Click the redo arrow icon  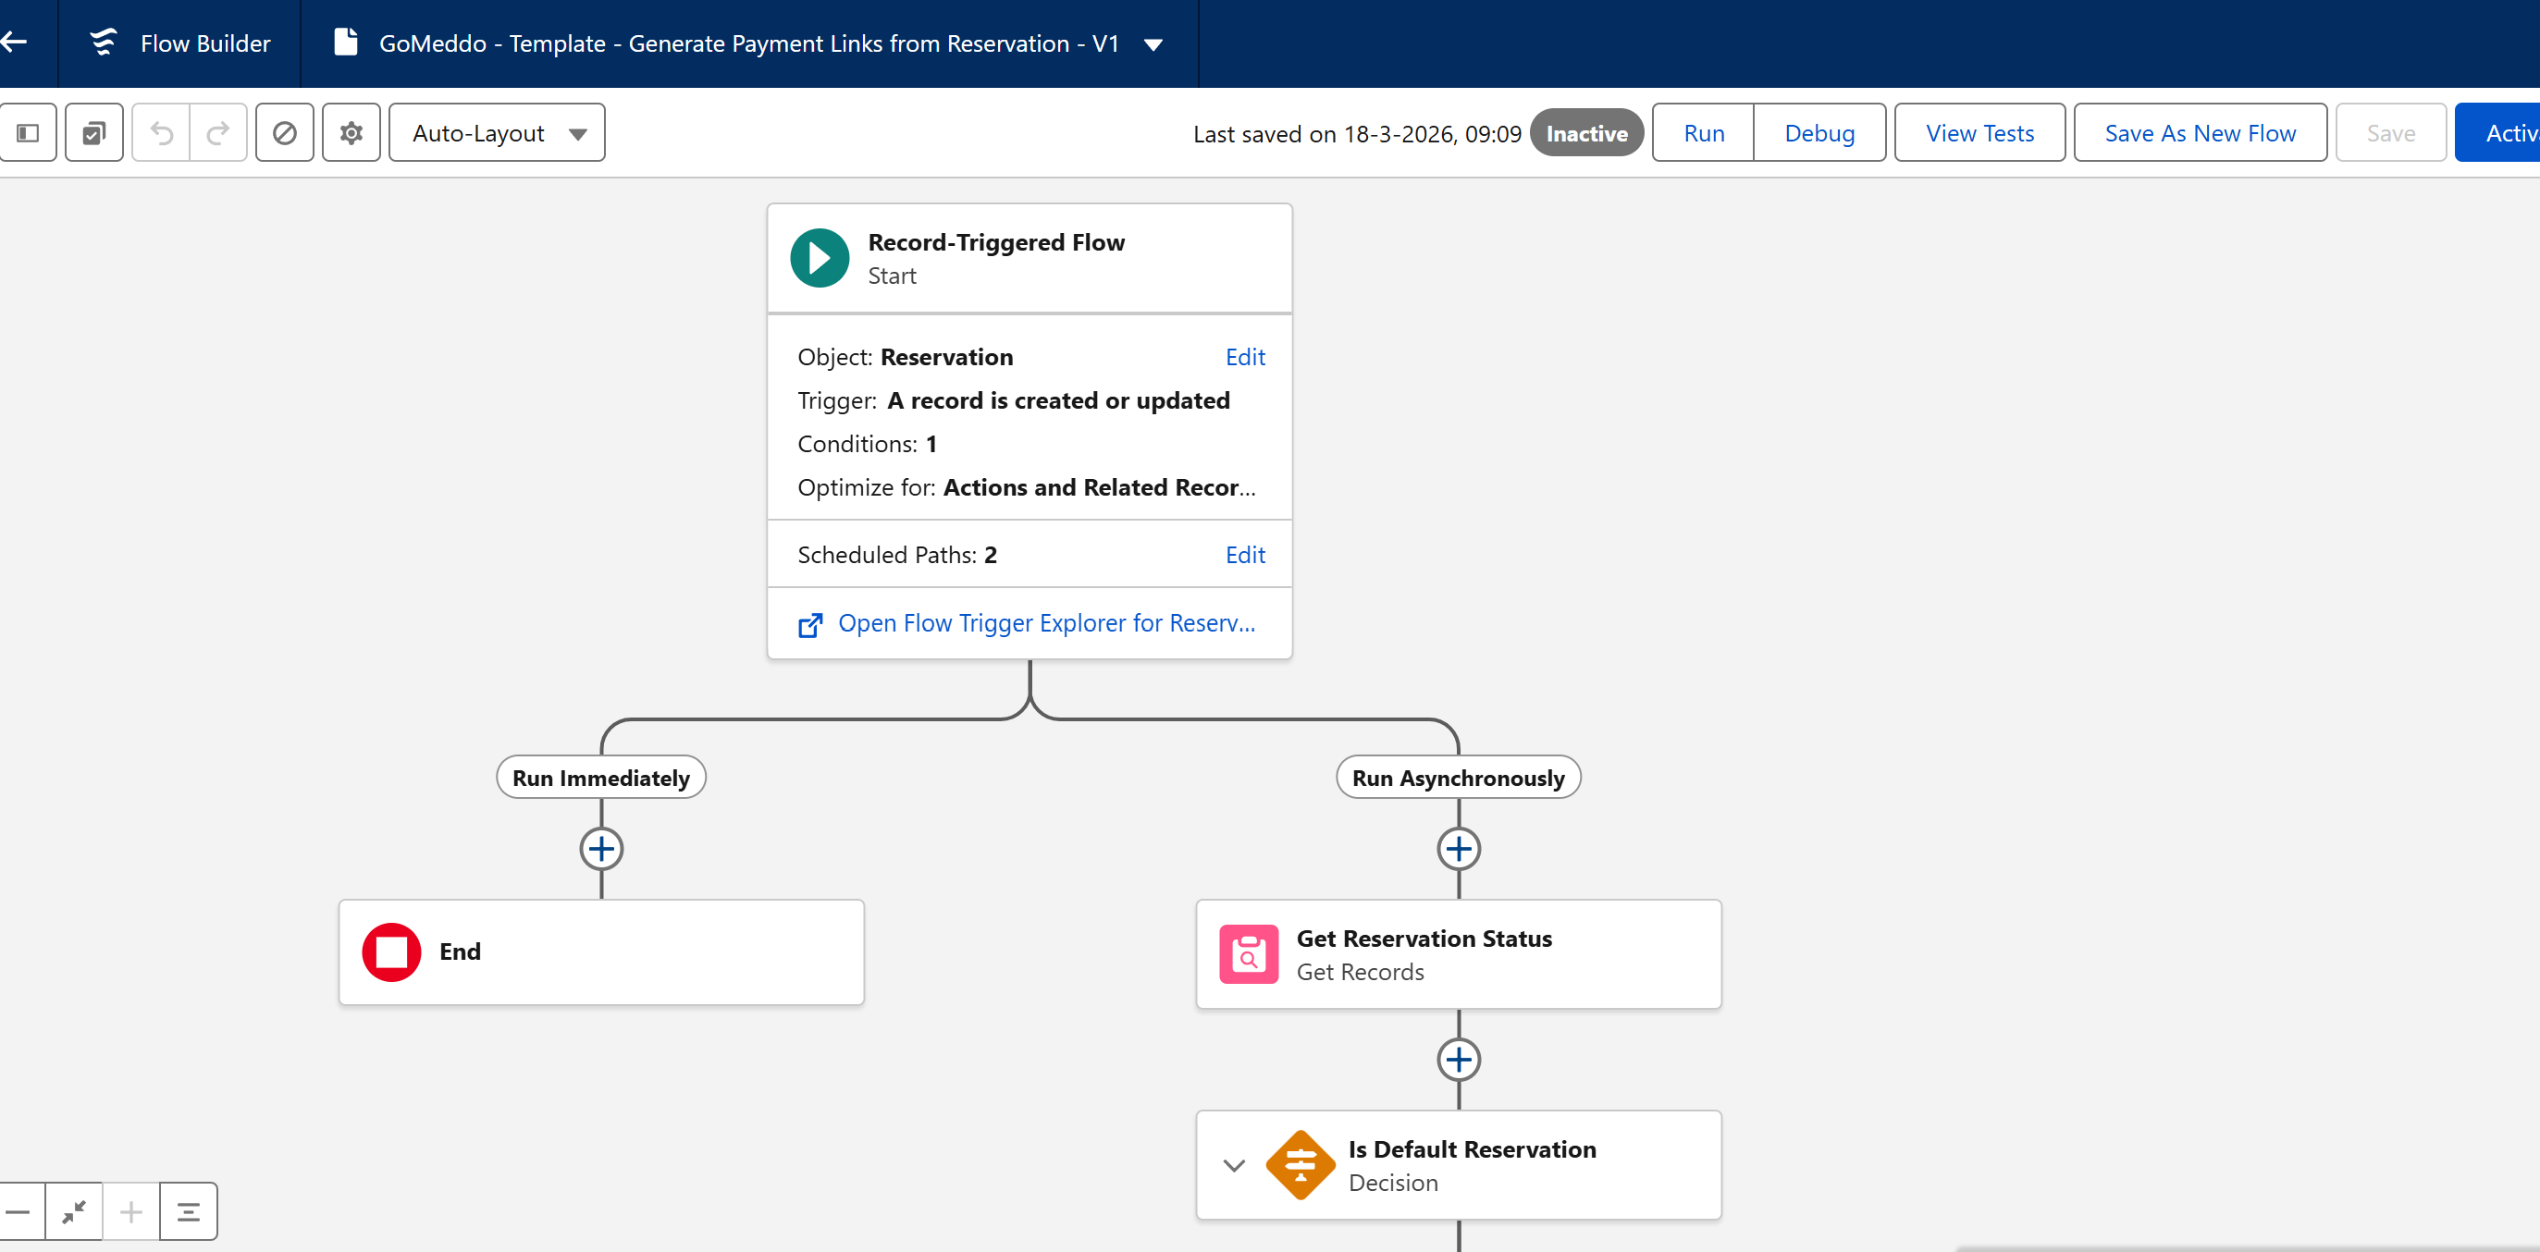click(x=218, y=133)
